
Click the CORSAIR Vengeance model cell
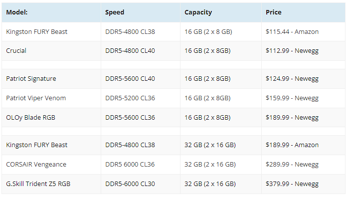51,165
